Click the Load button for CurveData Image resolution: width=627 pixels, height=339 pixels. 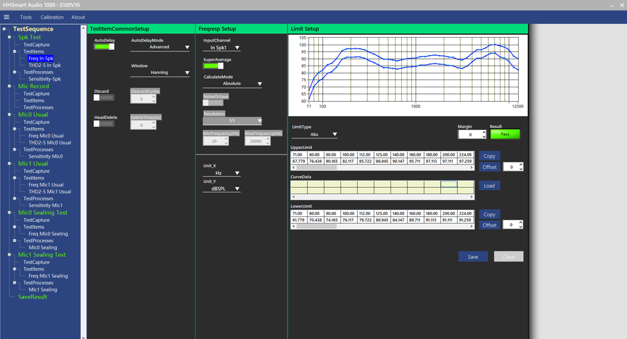coord(490,186)
